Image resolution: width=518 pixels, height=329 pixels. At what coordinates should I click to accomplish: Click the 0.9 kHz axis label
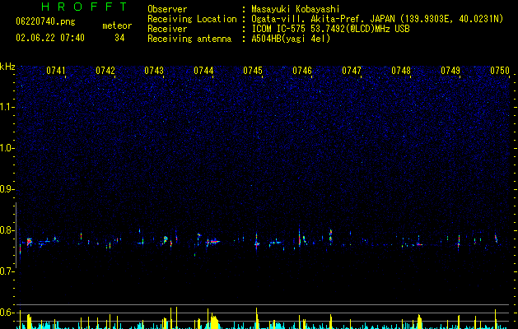point(7,189)
